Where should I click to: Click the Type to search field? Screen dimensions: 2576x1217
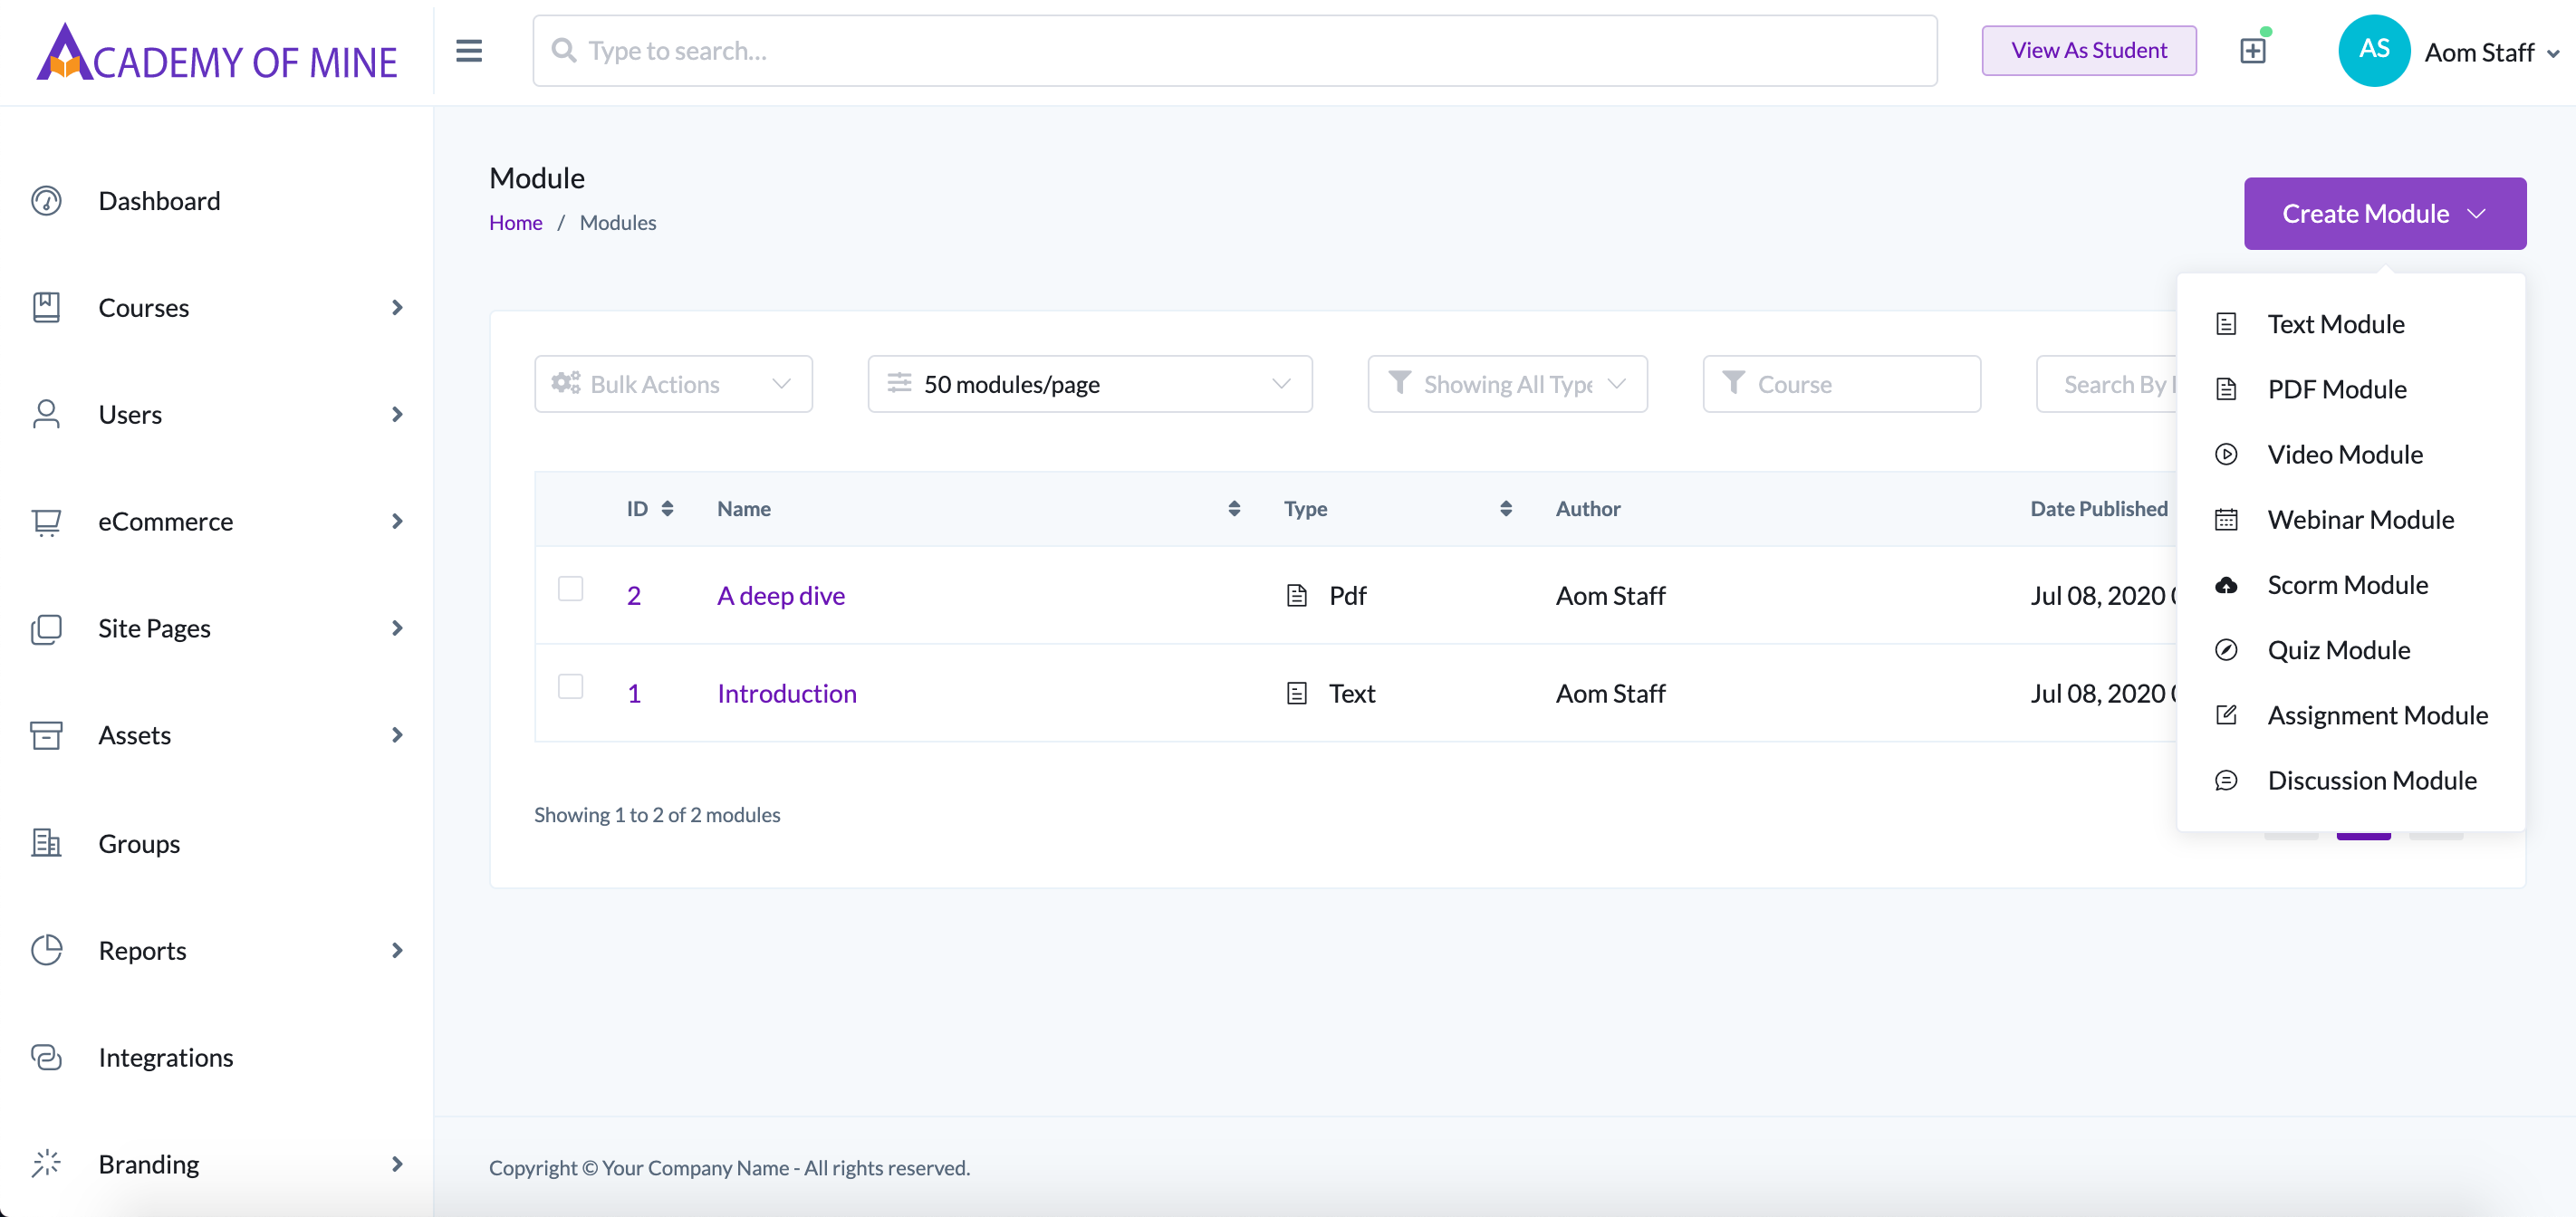[x=1234, y=51]
